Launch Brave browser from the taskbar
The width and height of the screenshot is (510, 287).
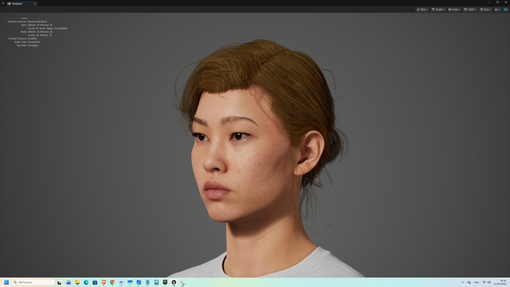104,282
